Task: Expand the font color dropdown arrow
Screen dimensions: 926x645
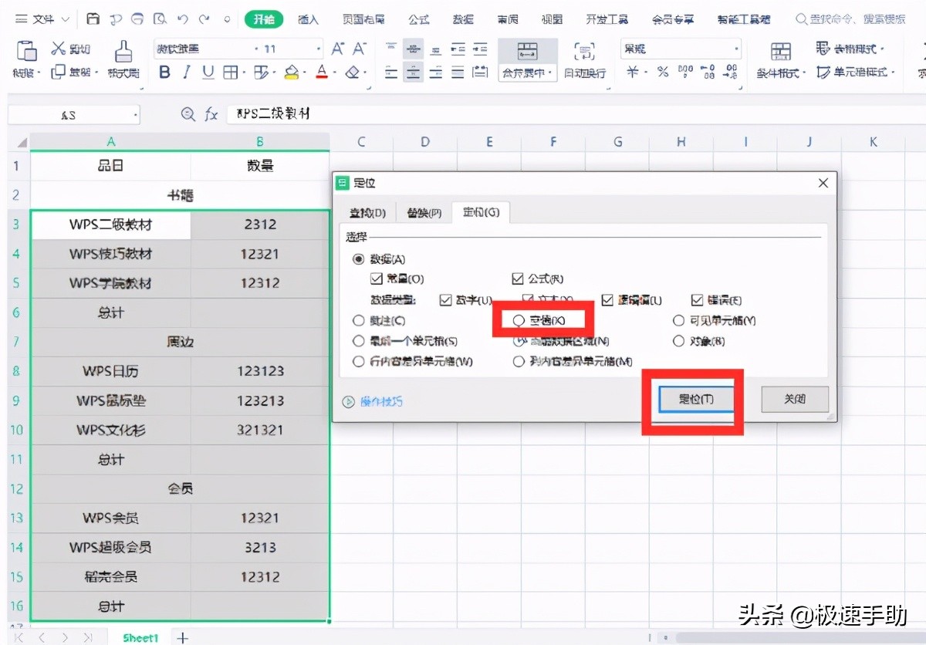Action: 336,73
